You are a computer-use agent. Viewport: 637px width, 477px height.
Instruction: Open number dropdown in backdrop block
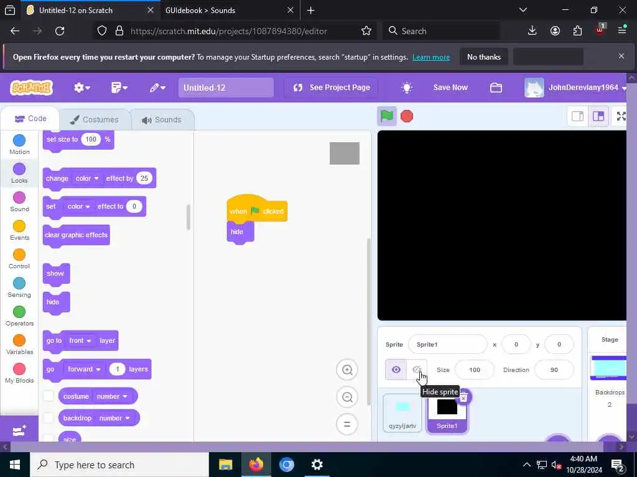[114, 418]
